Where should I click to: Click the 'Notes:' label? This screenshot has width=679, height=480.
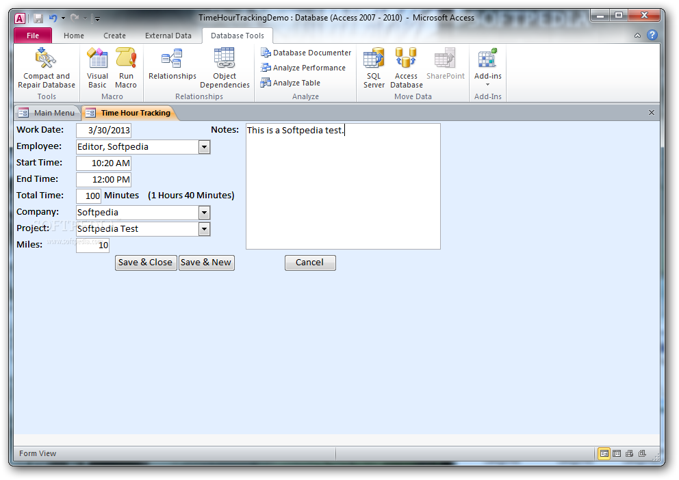tap(225, 130)
